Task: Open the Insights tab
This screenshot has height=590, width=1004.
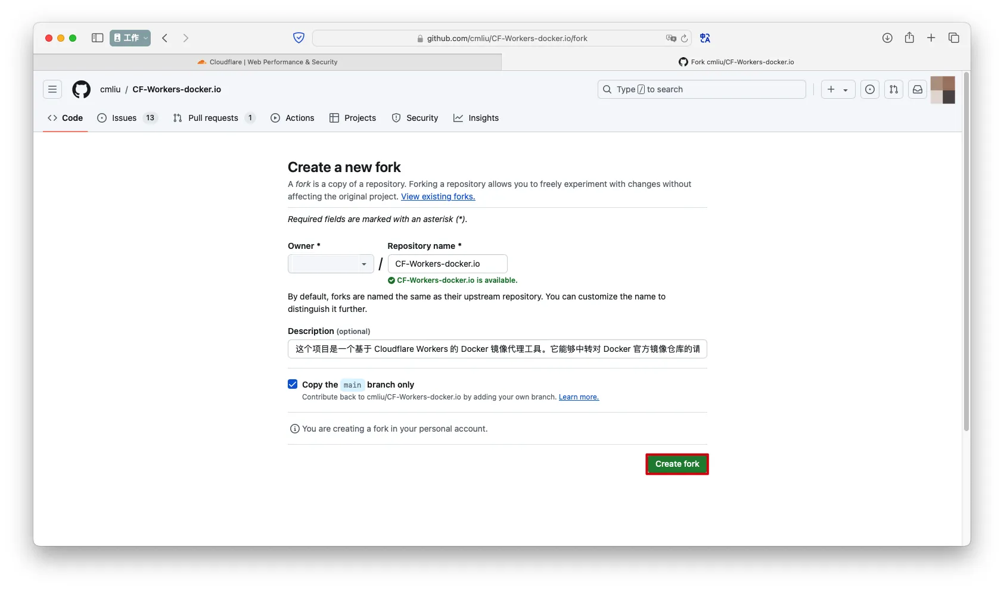Action: click(x=476, y=118)
